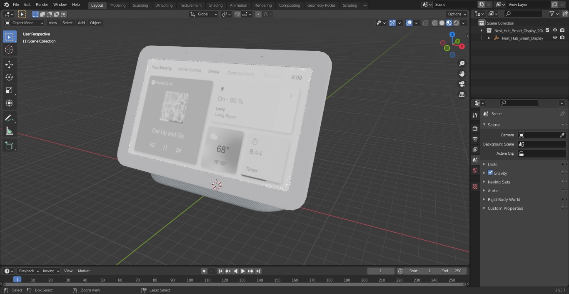Open World properties tab
Screen dimensions: 569x294
[x=475, y=170]
